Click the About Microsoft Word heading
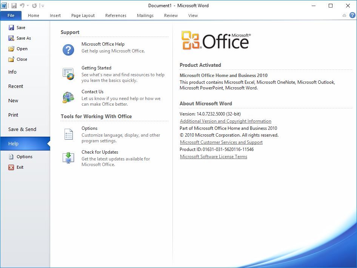 click(206, 103)
